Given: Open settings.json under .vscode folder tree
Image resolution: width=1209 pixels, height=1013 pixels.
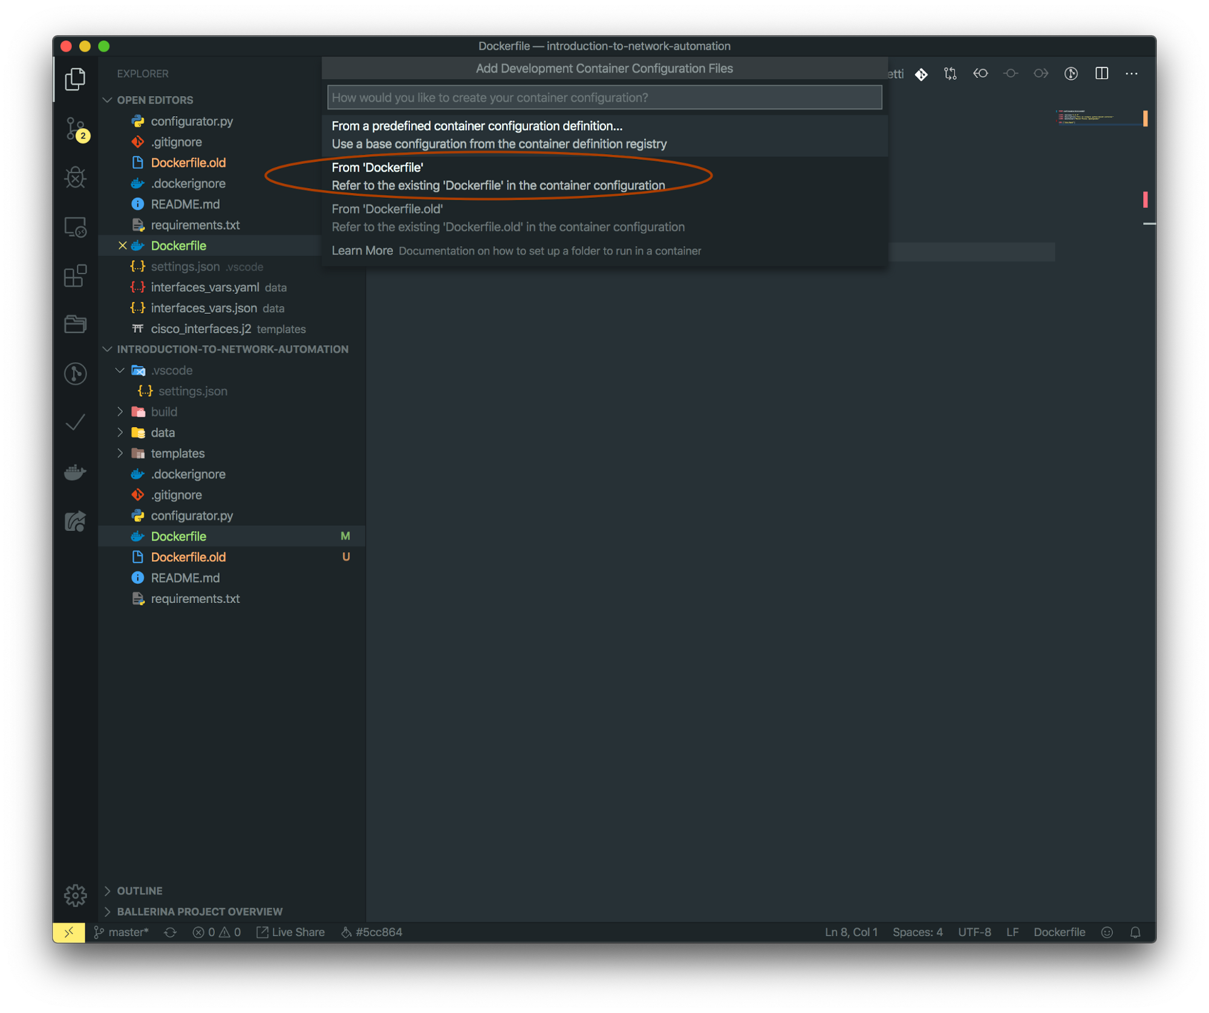Looking at the screenshot, I should (193, 391).
